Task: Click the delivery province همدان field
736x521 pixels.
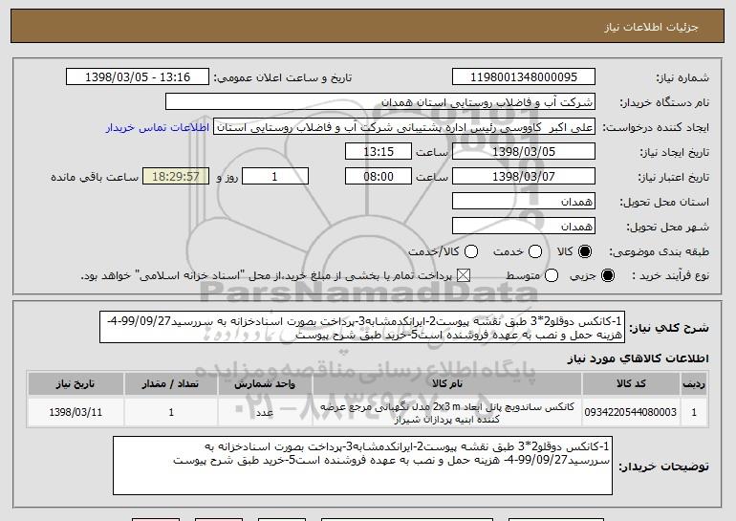Action: click(524, 202)
